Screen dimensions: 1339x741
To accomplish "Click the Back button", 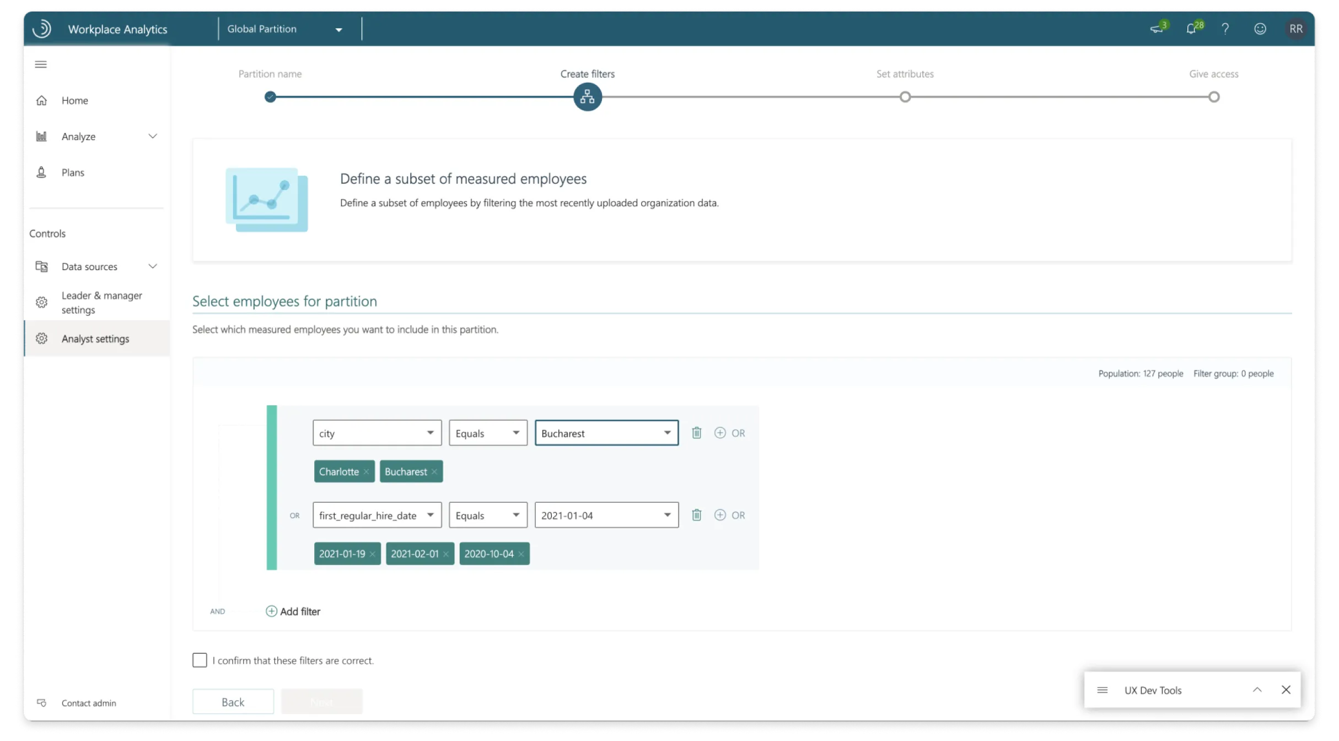I will click(233, 701).
